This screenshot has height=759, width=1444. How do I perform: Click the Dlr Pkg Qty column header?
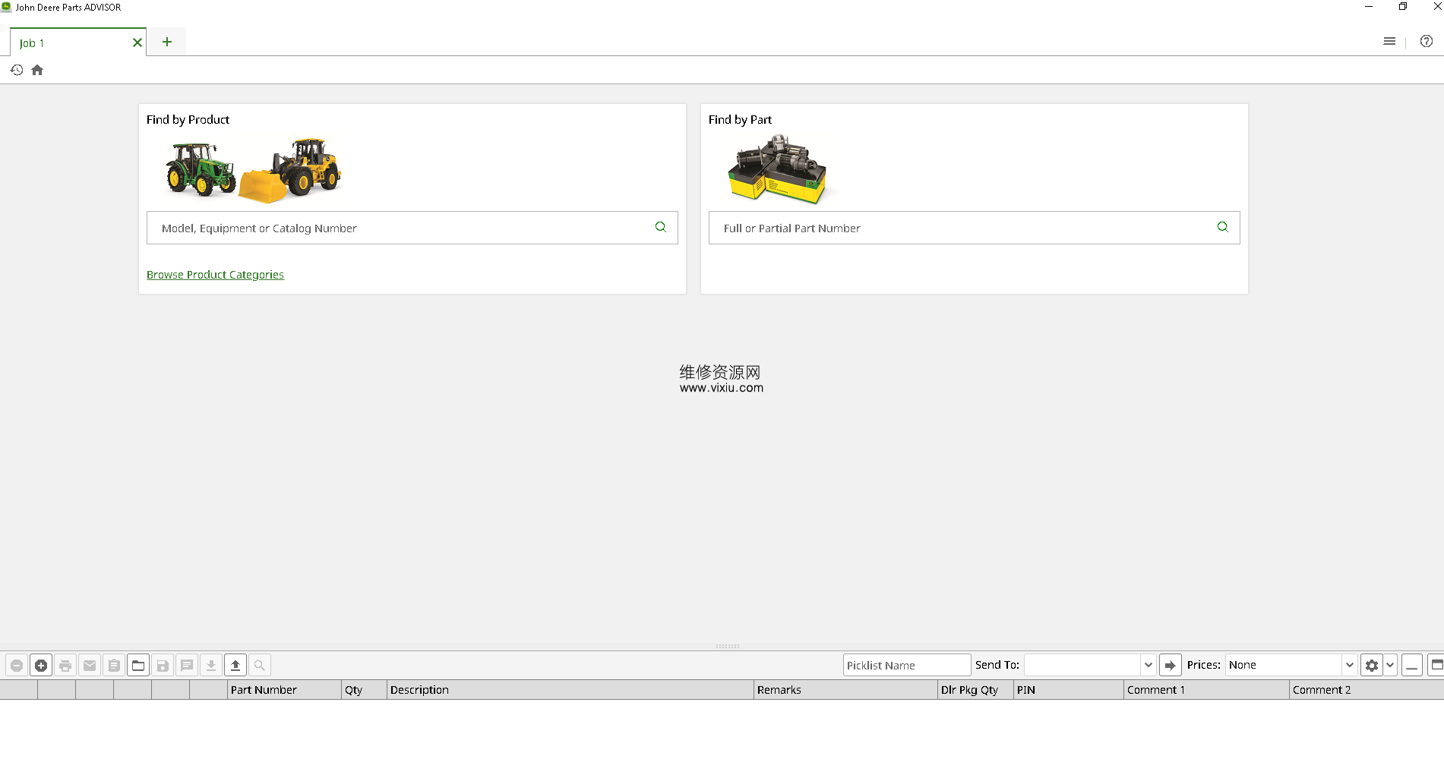pyautogui.click(x=976, y=690)
